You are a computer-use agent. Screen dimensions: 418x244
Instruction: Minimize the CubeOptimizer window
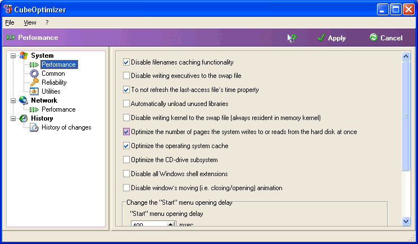pyautogui.click(x=383, y=10)
